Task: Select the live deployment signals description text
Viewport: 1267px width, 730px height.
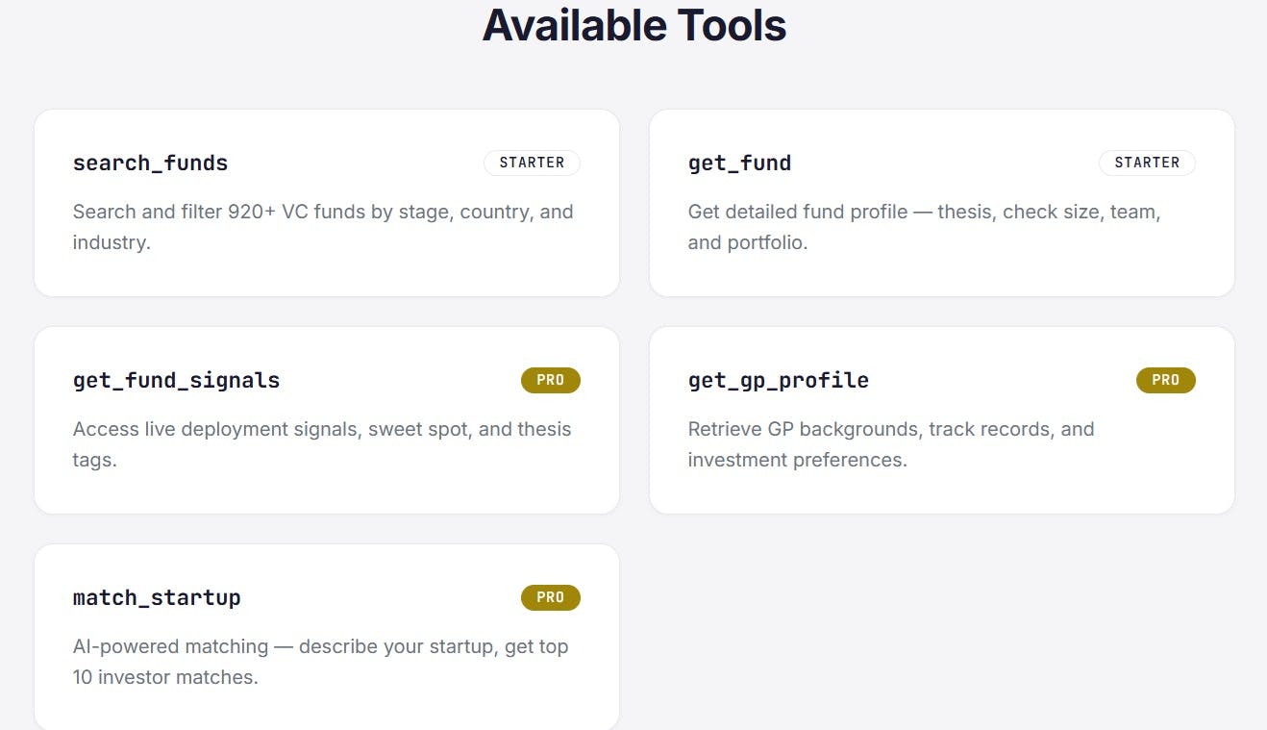Action: (322, 444)
